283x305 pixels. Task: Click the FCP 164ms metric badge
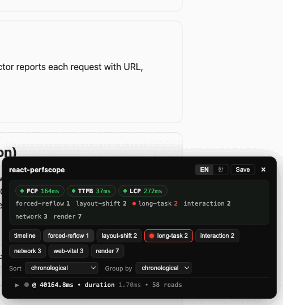tap(40, 191)
